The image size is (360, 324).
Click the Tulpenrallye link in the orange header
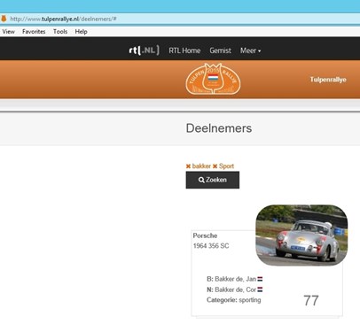(x=328, y=80)
